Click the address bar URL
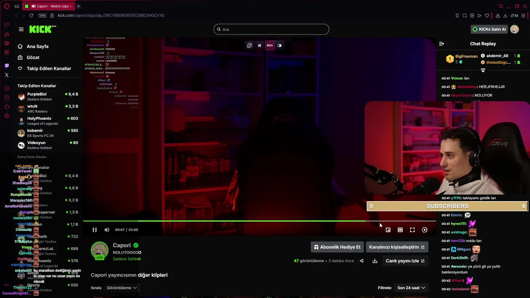This screenshot has width=530, height=298. point(111,15)
